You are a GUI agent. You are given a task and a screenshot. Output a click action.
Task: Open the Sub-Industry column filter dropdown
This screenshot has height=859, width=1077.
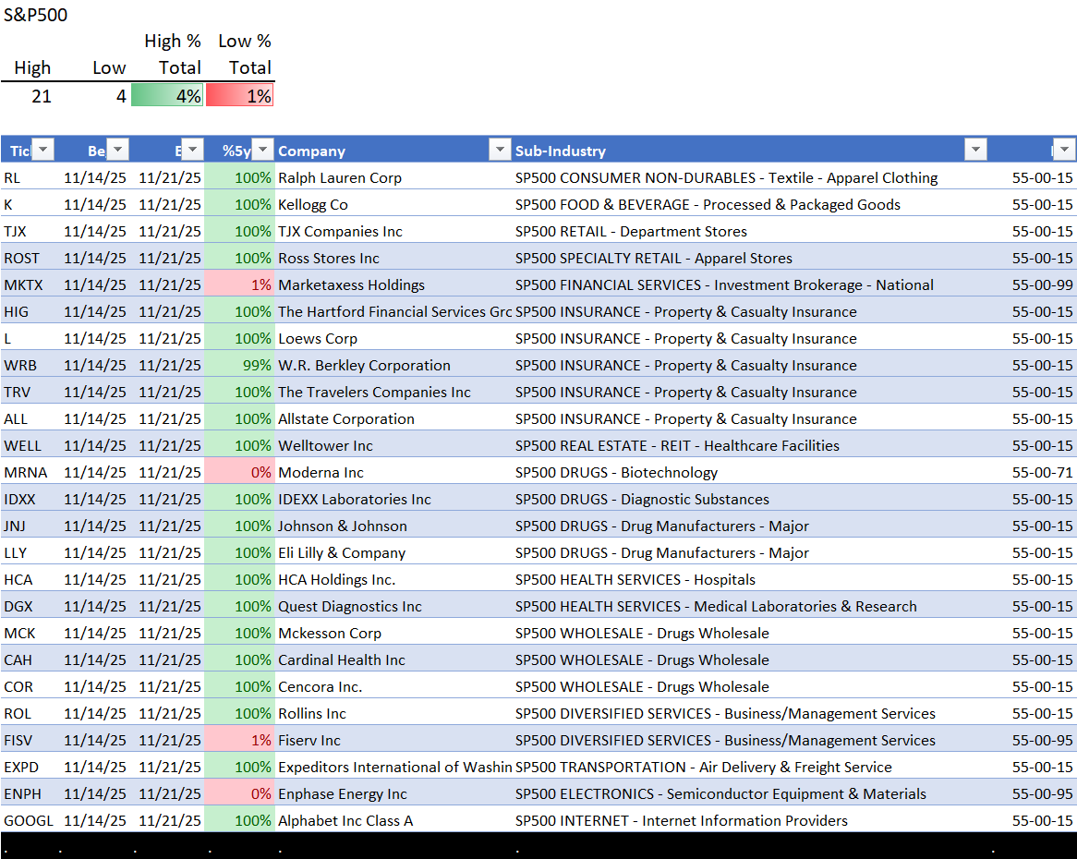point(976,149)
